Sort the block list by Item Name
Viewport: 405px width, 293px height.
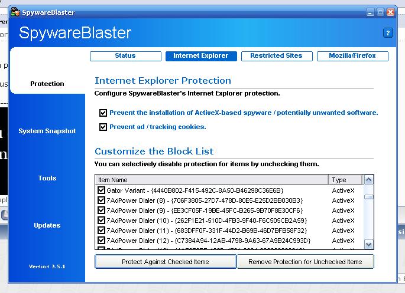point(212,180)
